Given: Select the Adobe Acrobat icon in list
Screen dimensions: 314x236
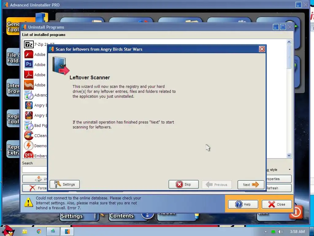Looking at the screenshot, I should tap(29, 75).
